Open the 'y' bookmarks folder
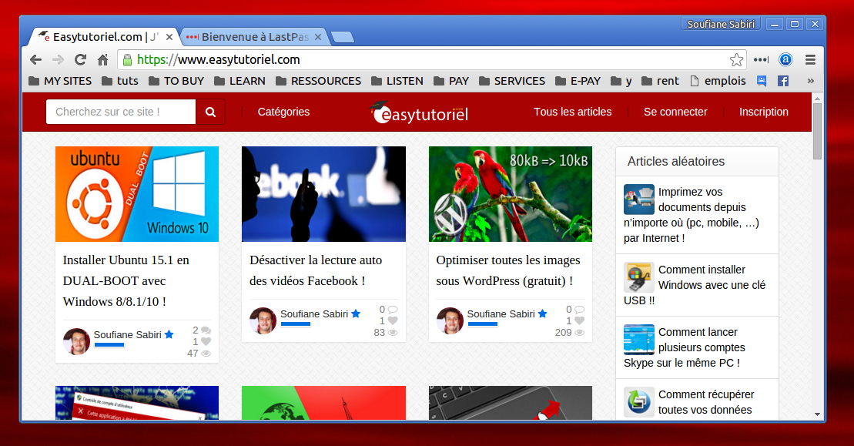 click(x=621, y=81)
